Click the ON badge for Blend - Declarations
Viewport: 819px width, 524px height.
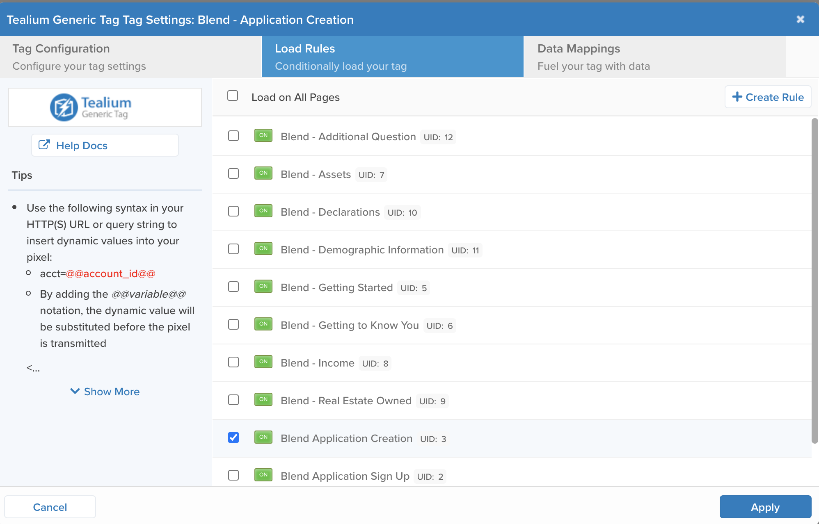click(x=263, y=211)
